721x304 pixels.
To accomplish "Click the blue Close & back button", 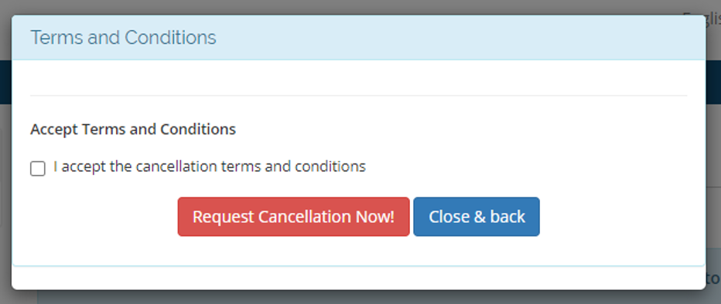I will click(477, 216).
